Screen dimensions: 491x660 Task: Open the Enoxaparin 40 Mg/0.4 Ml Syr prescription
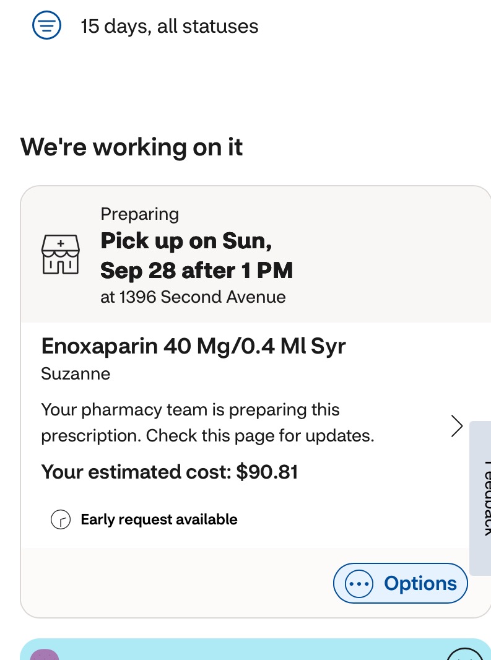193,346
